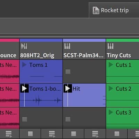Select the 808HT2_Orig track header name
Screen dimensions: 139x139
(x=37, y=55)
